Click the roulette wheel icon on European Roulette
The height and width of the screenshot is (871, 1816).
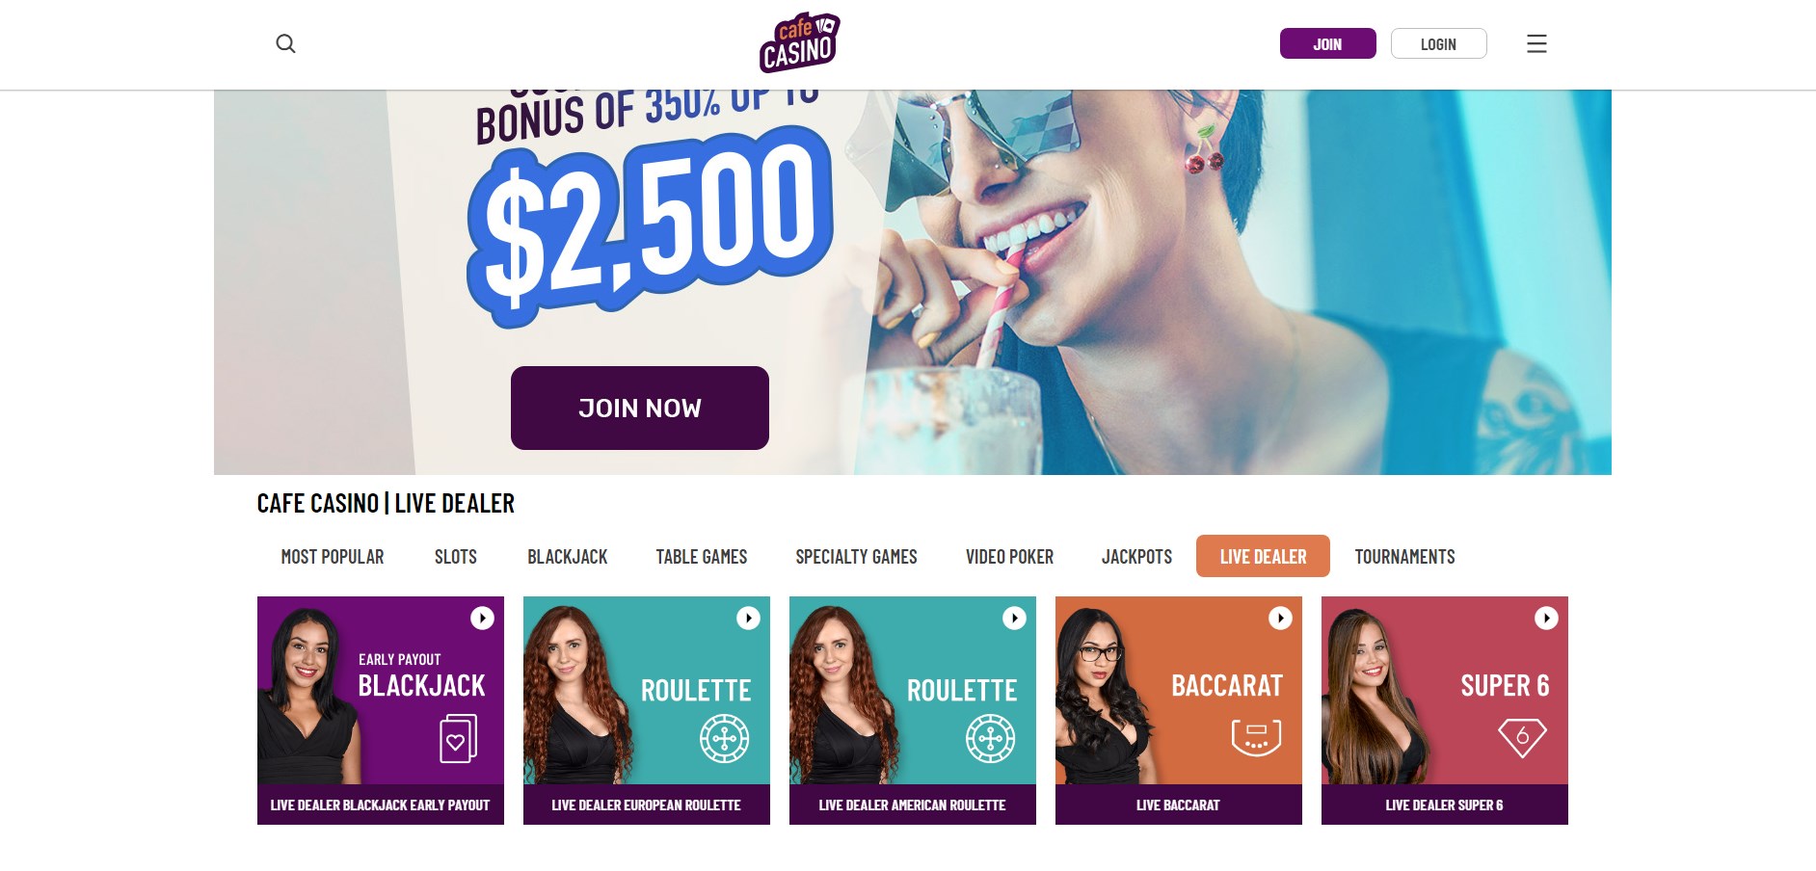pyautogui.click(x=725, y=739)
